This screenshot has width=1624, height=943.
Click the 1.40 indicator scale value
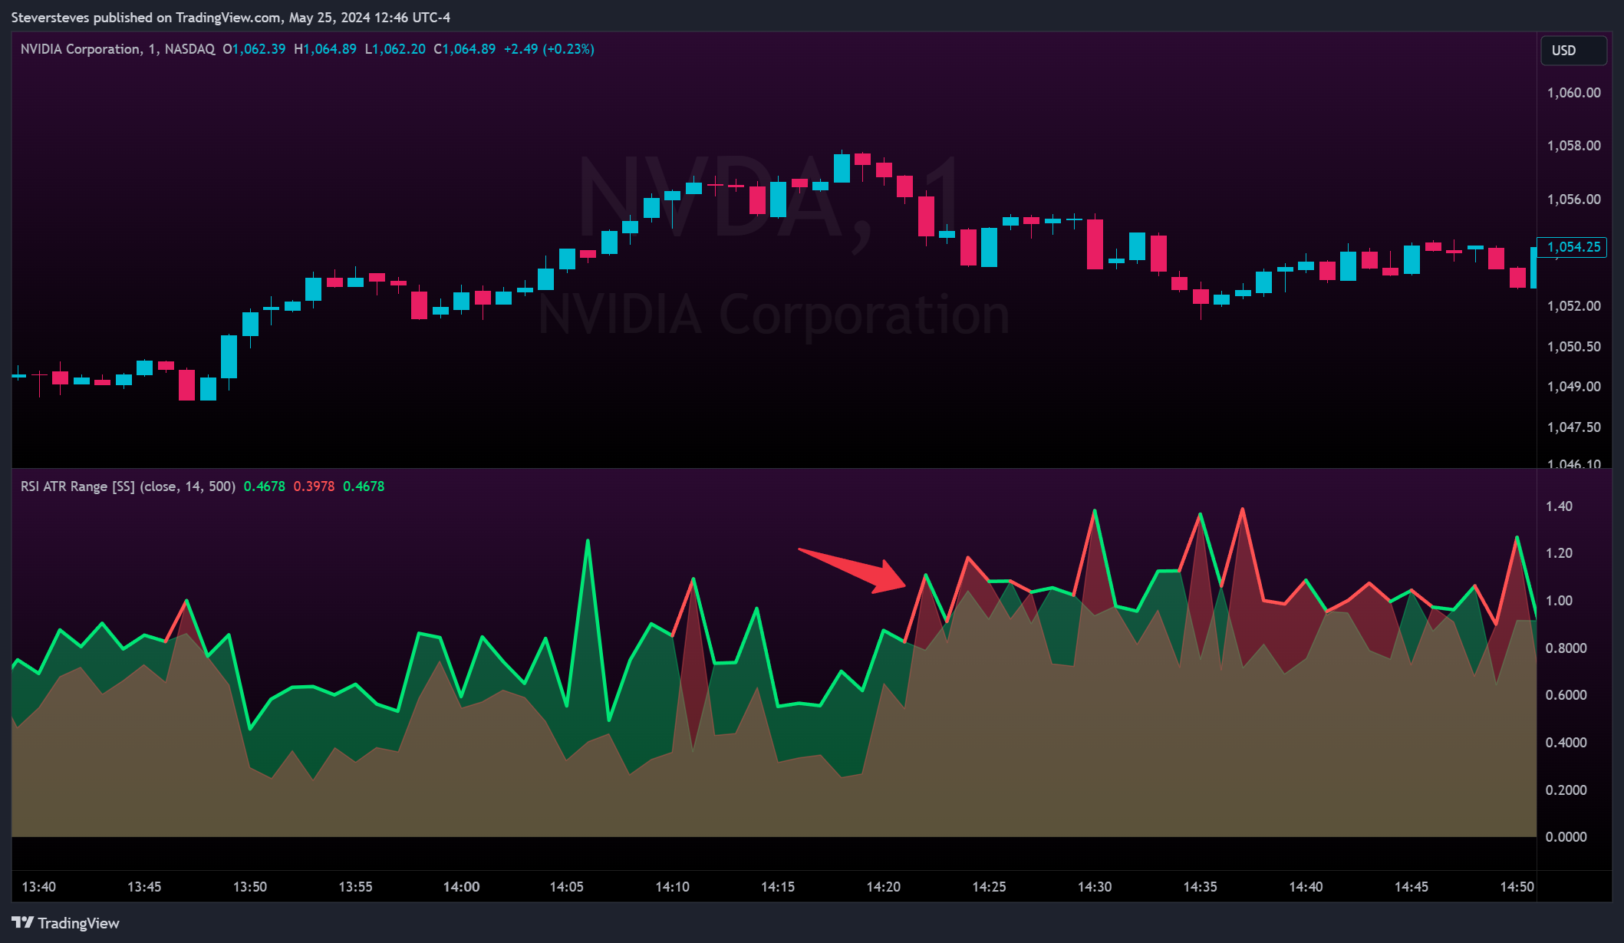coord(1559,506)
